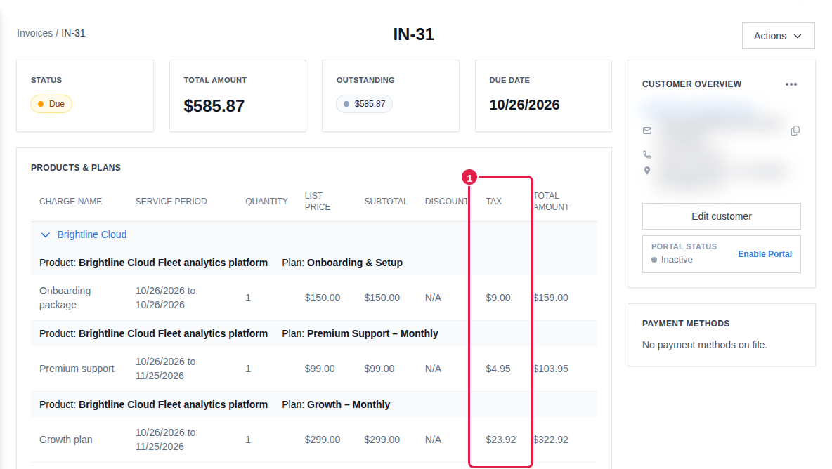Viewport: 832px width, 469px height.
Task: Click the $23.92 tax value
Action: tap(500, 440)
